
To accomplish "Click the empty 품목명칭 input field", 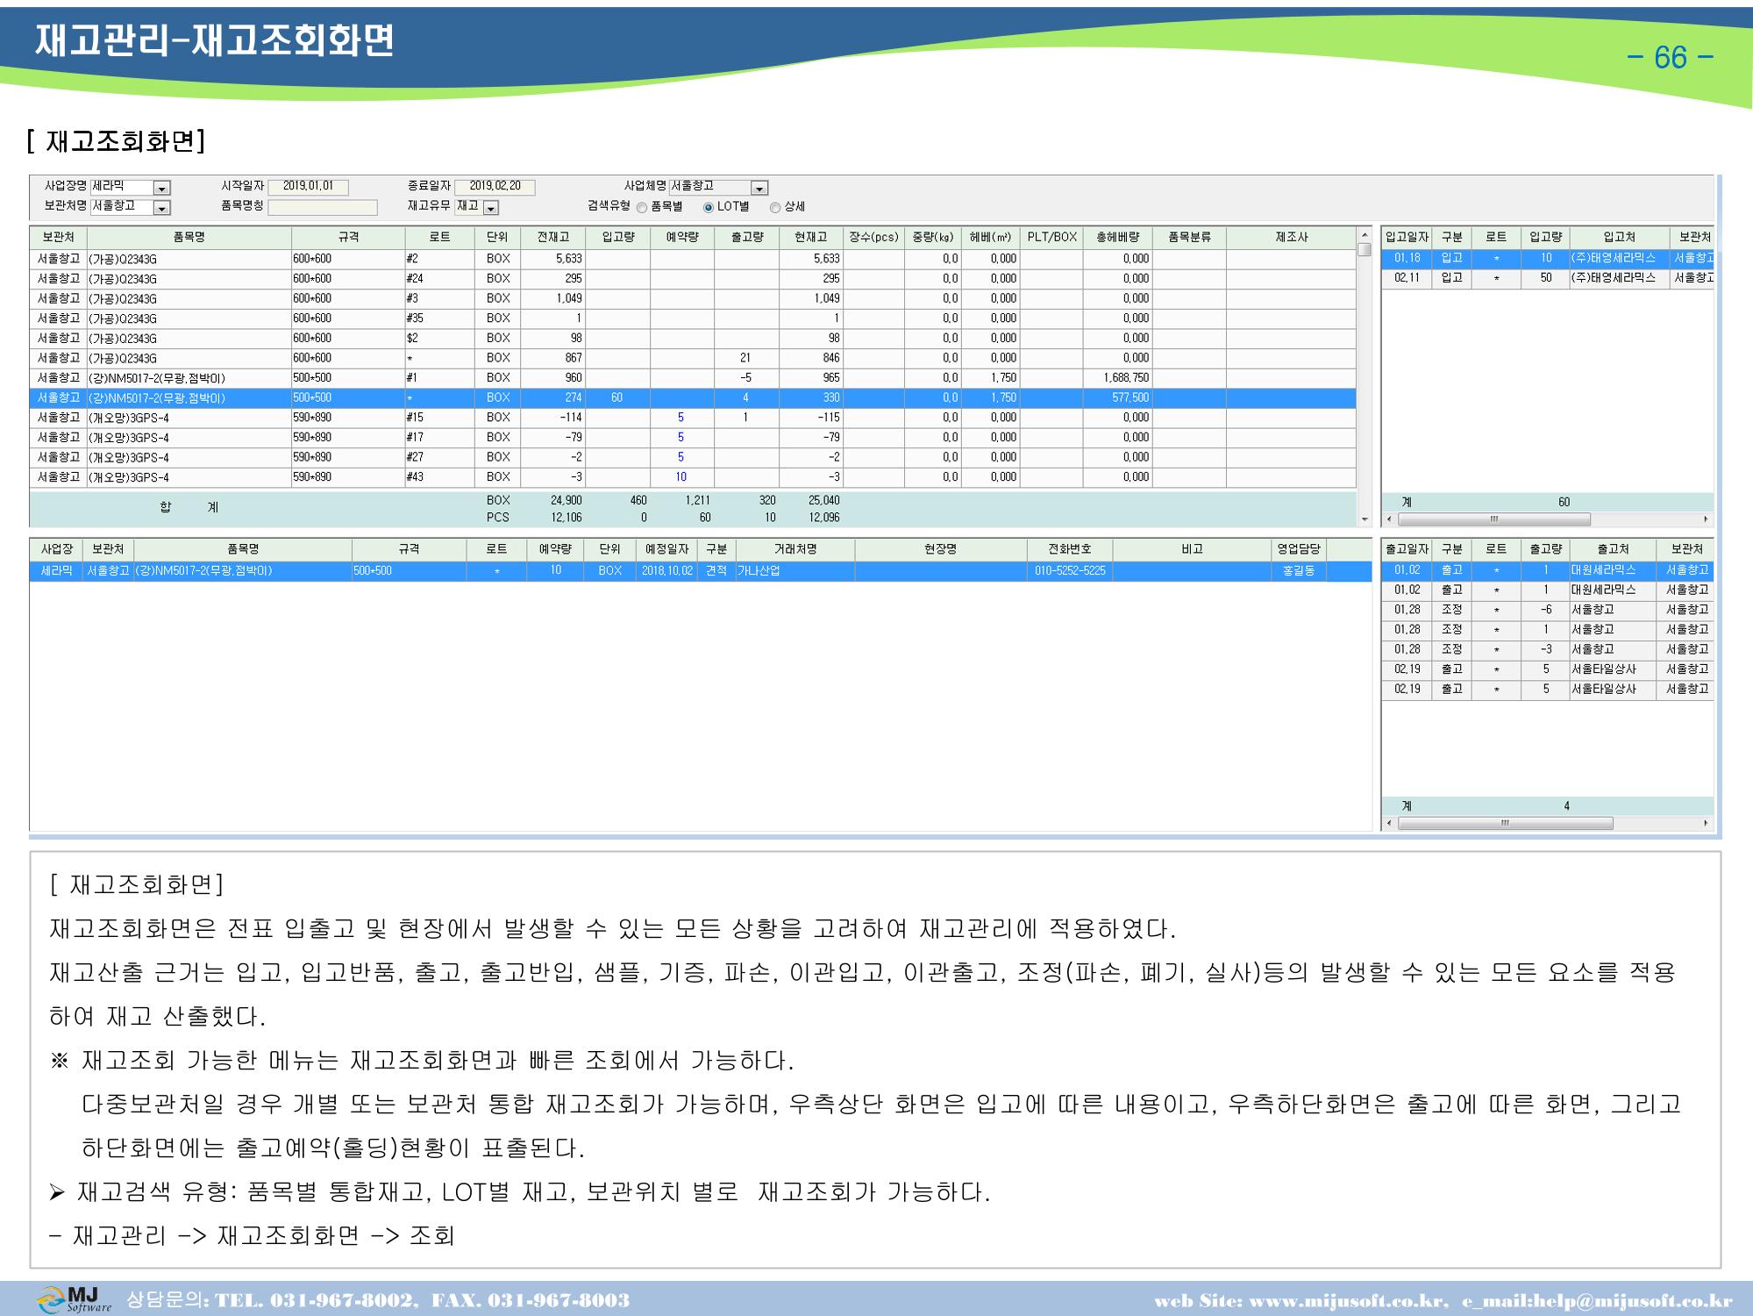I will point(322,208).
